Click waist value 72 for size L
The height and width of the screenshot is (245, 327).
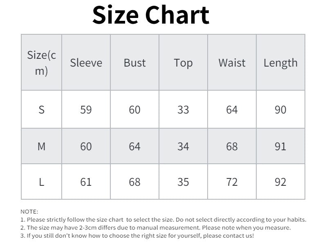click(232, 182)
